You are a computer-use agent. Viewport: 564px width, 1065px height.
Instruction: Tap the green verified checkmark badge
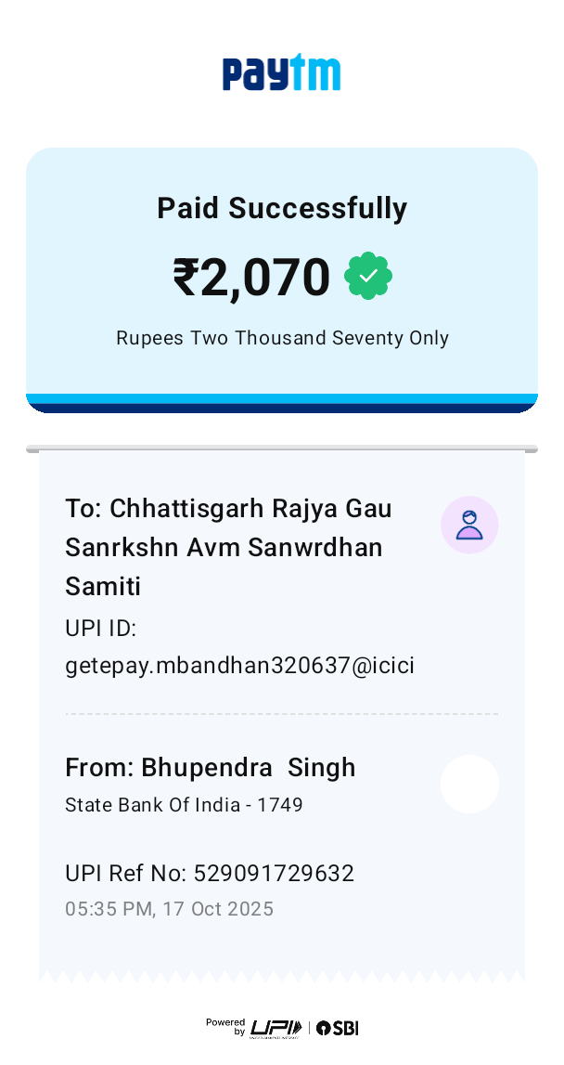[x=368, y=276]
